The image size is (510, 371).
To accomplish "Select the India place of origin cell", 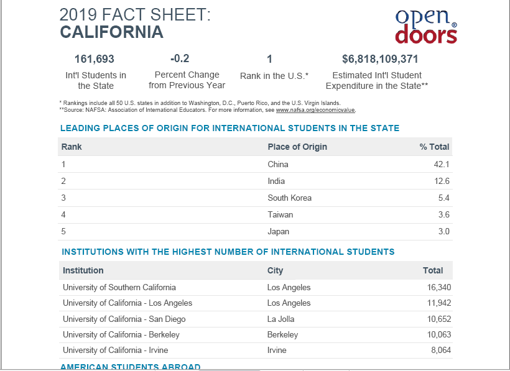I will click(276, 181).
